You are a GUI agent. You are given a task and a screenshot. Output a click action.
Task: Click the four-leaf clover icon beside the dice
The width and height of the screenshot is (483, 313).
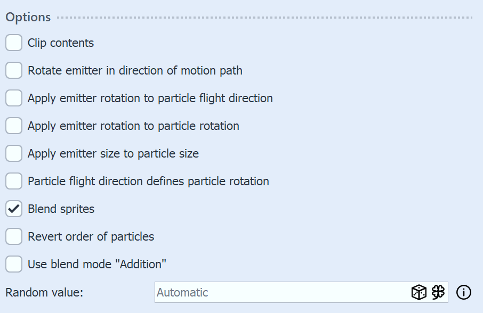click(x=437, y=292)
